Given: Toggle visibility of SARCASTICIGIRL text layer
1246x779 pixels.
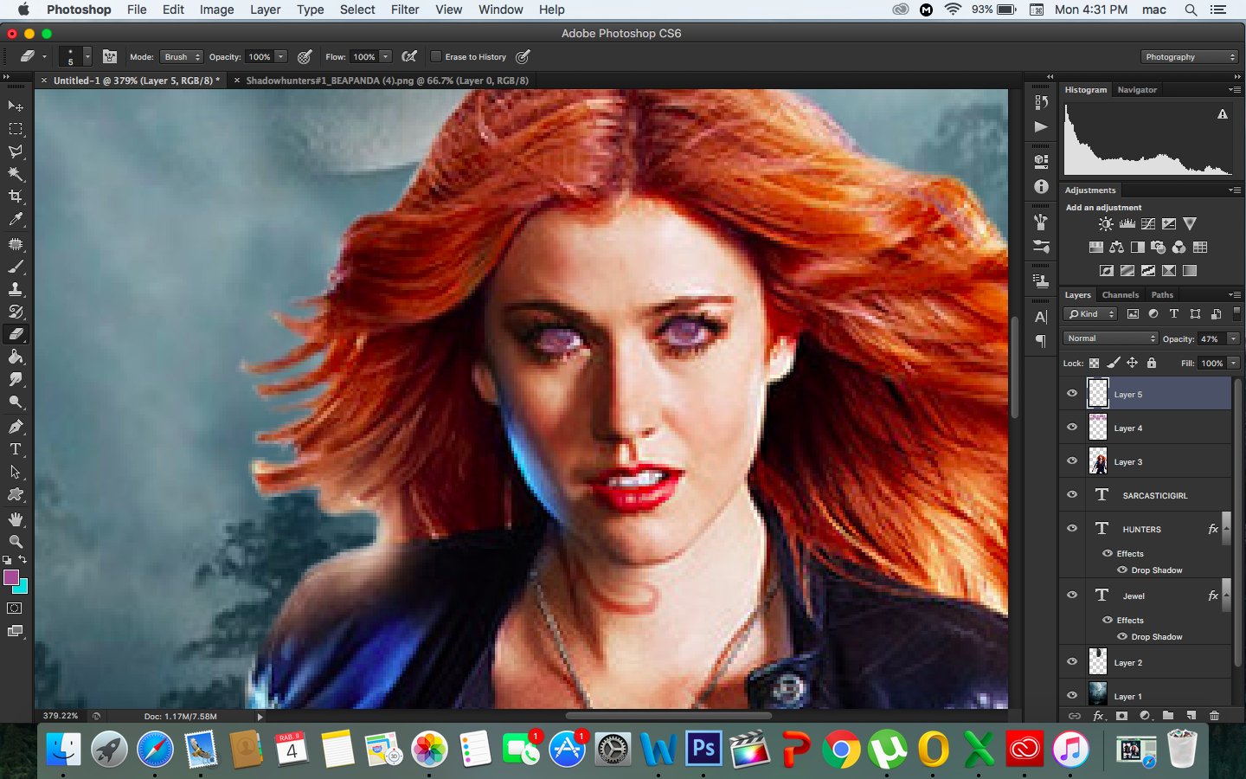Looking at the screenshot, I should (1072, 494).
